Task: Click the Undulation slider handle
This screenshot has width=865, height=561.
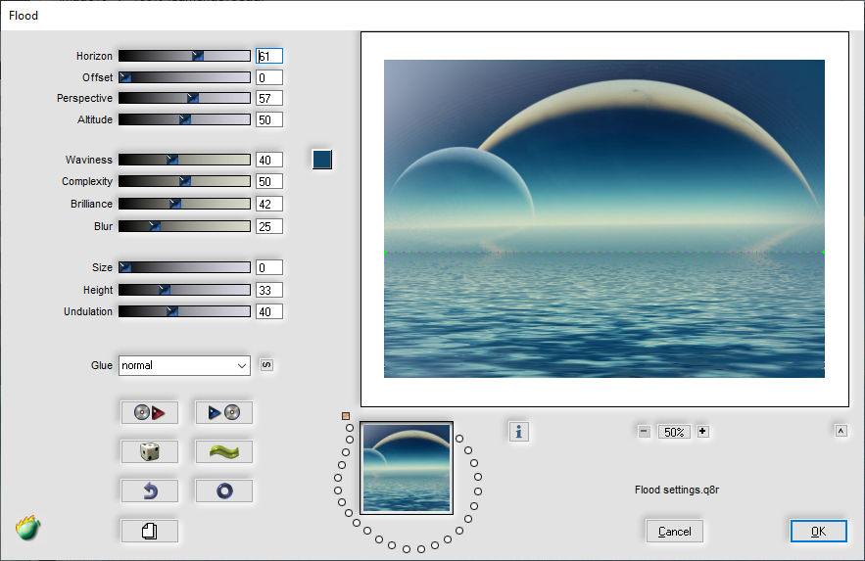Action: pos(172,311)
